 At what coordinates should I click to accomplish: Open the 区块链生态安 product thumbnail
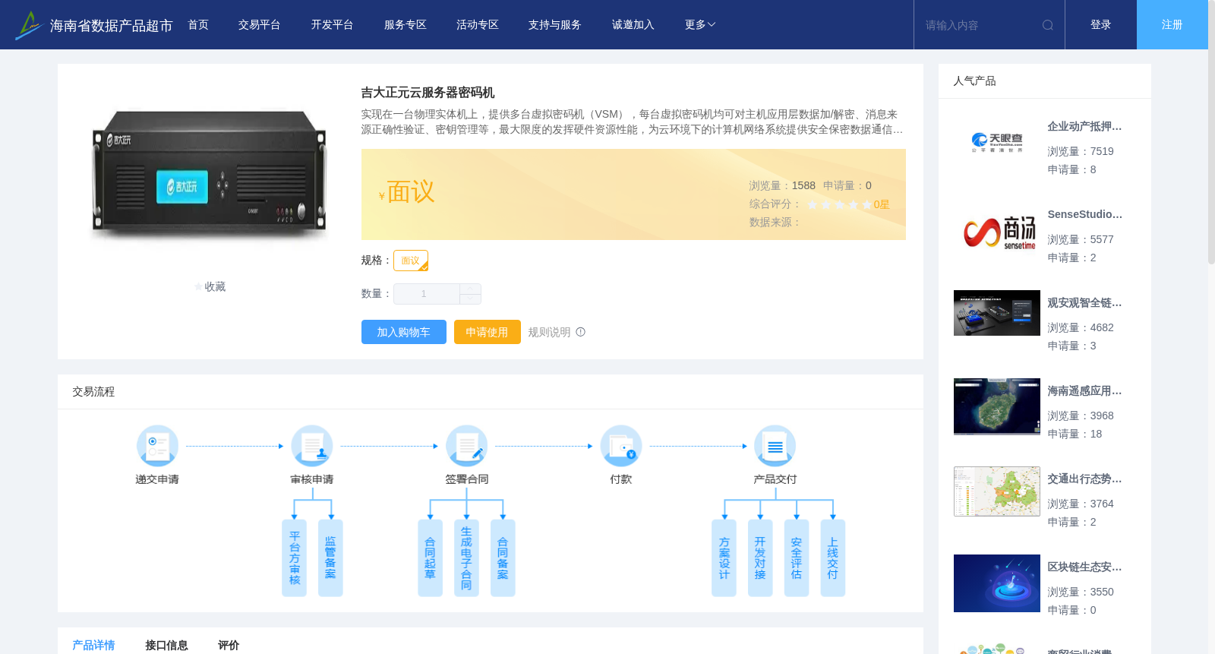coord(997,583)
